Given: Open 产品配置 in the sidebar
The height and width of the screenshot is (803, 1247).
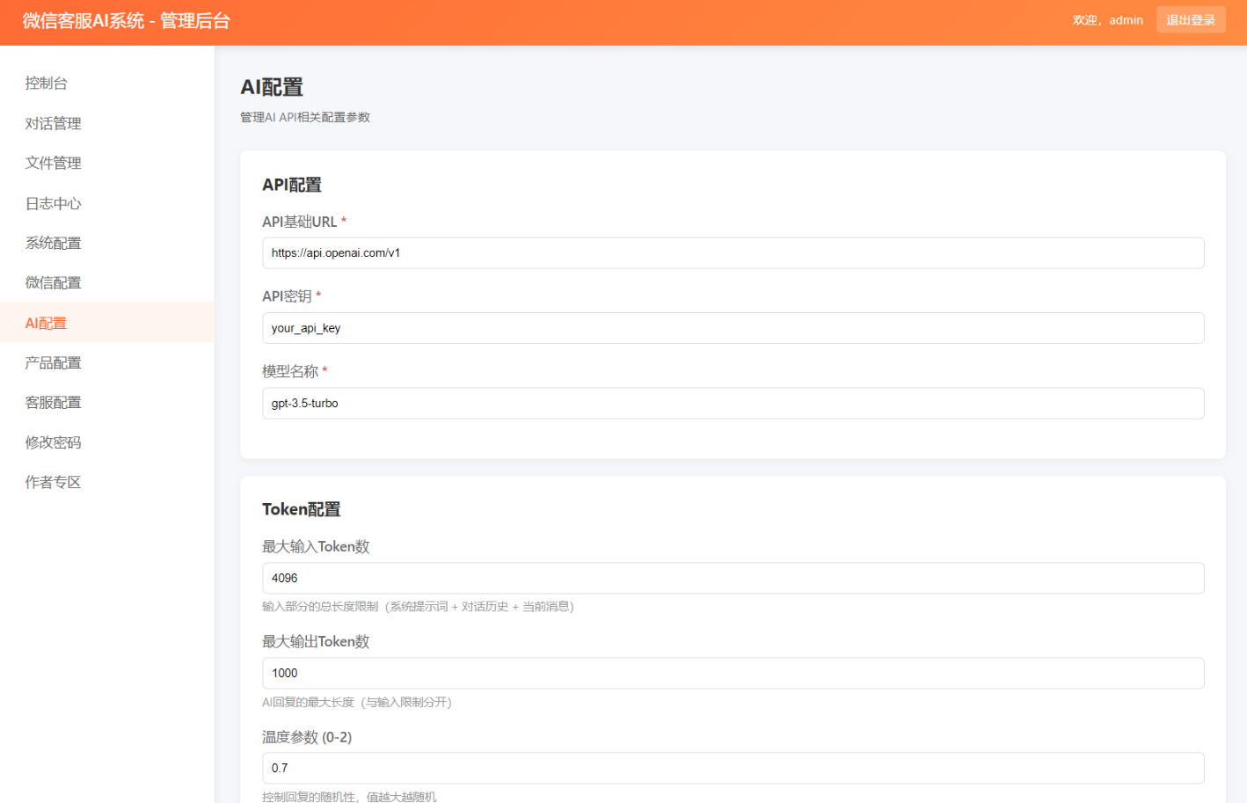Looking at the screenshot, I should (53, 362).
